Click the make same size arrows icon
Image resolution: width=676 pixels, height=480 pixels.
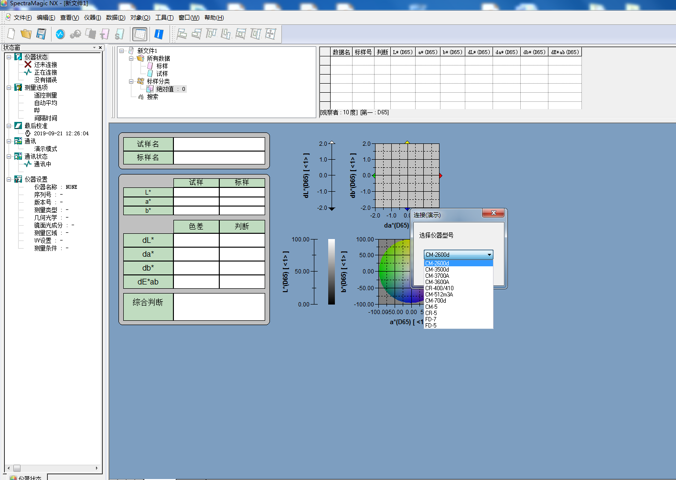(270, 34)
